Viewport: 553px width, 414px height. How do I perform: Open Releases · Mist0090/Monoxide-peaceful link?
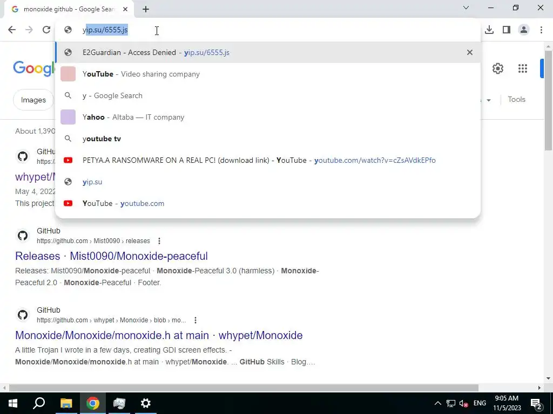click(111, 256)
